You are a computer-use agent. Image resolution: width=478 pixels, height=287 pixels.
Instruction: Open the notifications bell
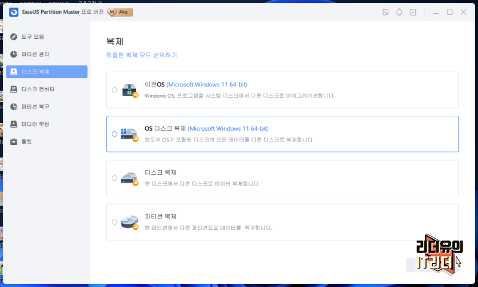399,12
